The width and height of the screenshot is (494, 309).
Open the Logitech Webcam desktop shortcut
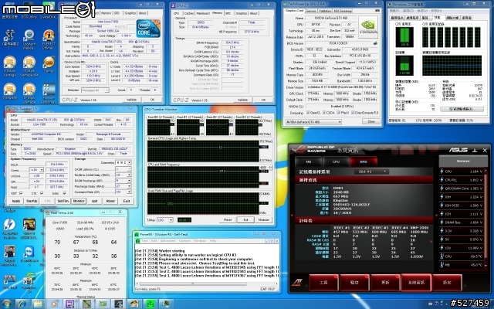pos(29,39)
